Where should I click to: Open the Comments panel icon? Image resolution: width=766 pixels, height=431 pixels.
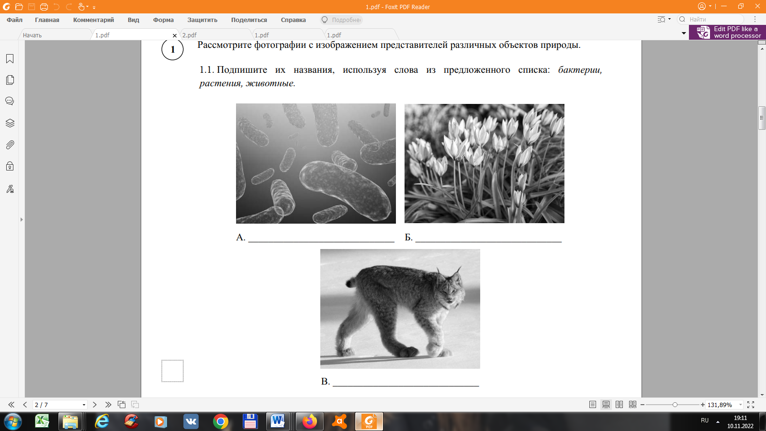(10, 101)
